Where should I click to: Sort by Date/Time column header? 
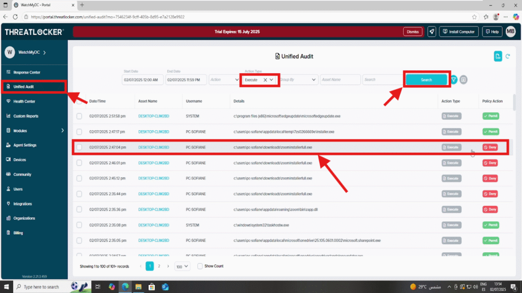(x=97, y=101)
